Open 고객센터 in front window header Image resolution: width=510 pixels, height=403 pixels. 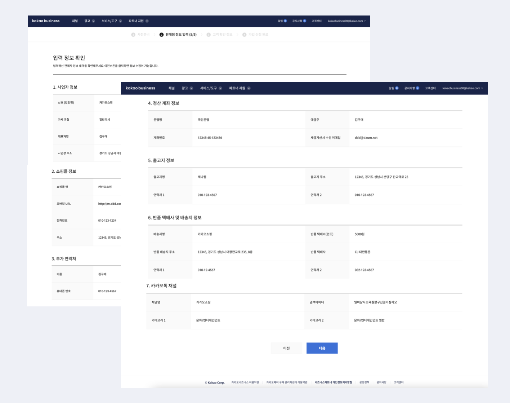point(430,88)
